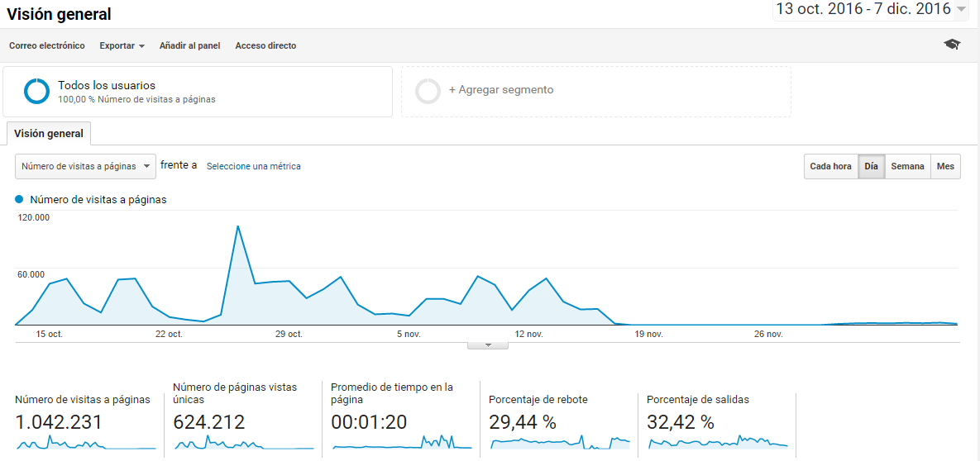Click the 5 nov. axis label
This screenshot has width=980, height=461.
409,335
